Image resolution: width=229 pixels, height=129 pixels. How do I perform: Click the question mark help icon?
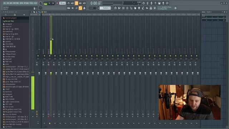tap(155, 3)
